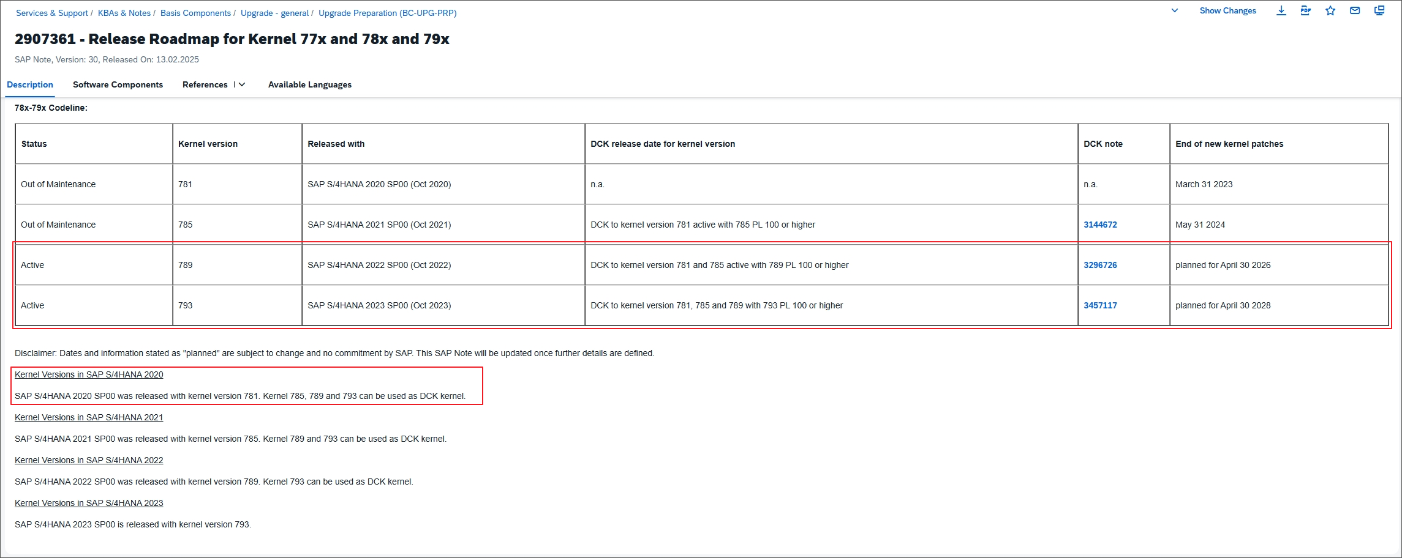Image resolution: width=1402 pixels, height=558 pixels.
Task: Open the References tab dropdown arrow
Action: point(242,84)
